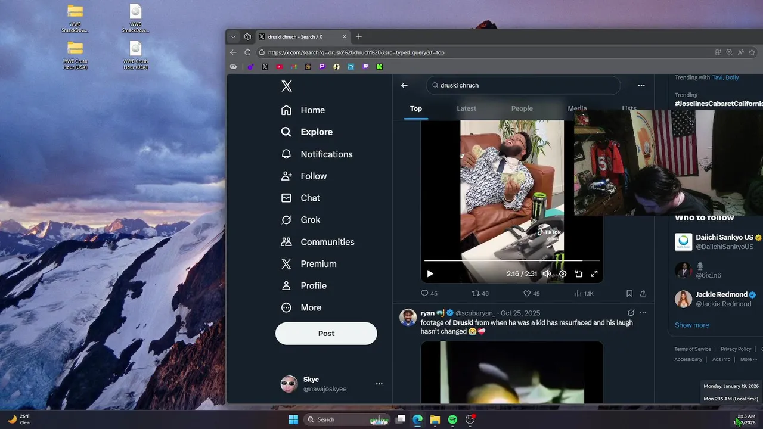Open the video settings gear
Viewport: 763px width, 429px height.
[x=563, y=274]
